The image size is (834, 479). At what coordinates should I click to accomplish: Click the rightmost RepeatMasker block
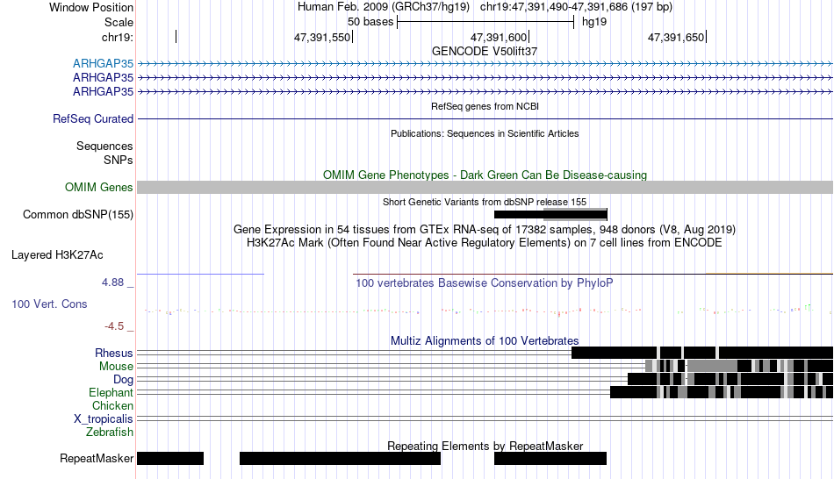point(550,458)
